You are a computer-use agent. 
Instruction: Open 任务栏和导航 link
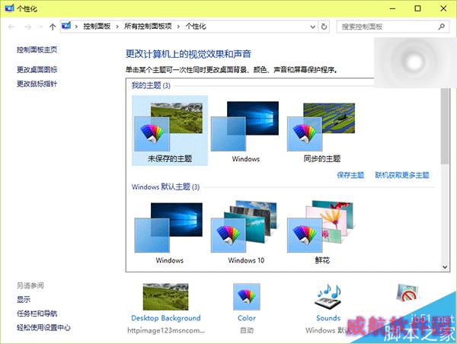tap(37, 314)
